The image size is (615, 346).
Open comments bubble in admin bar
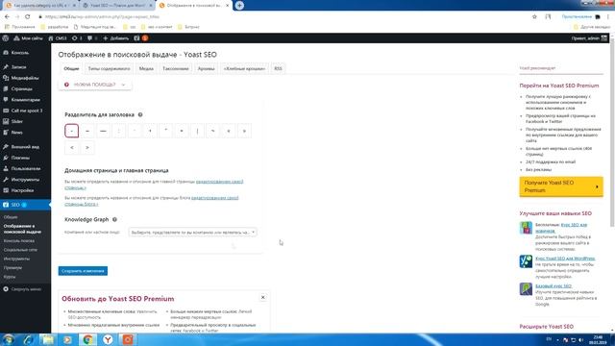89,38
